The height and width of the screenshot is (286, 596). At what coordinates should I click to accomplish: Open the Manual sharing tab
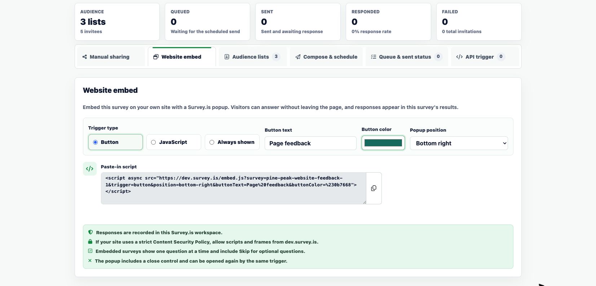(x=111, y=57)
